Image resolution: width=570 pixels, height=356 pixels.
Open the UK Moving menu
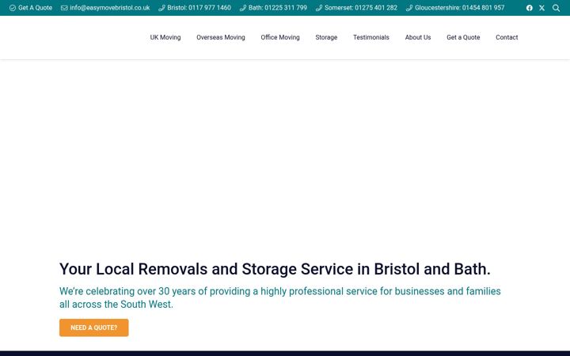coord(165,37)
